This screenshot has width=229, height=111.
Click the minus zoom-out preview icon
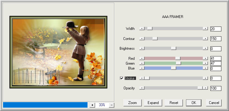point(111,105)
